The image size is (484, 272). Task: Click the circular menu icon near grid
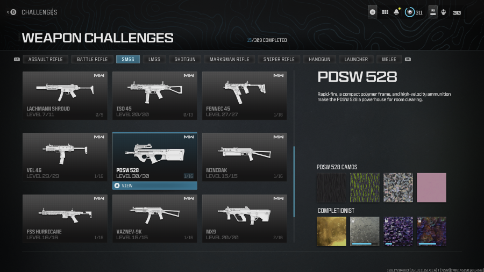(373, 12)
